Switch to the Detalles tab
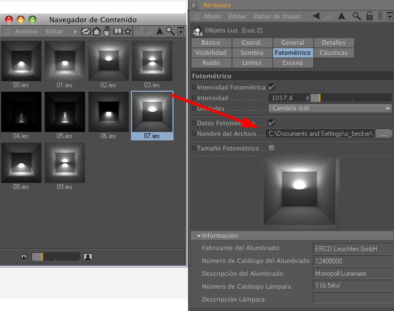The width and height of the screenshot is (394, 311). click(x=334, y=43)
